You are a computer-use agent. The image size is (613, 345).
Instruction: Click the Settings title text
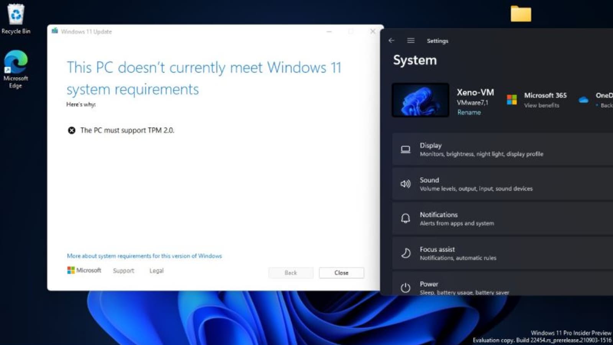(438, 41)
